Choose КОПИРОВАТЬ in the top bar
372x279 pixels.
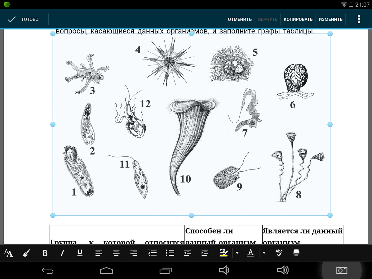click(298, 19)
